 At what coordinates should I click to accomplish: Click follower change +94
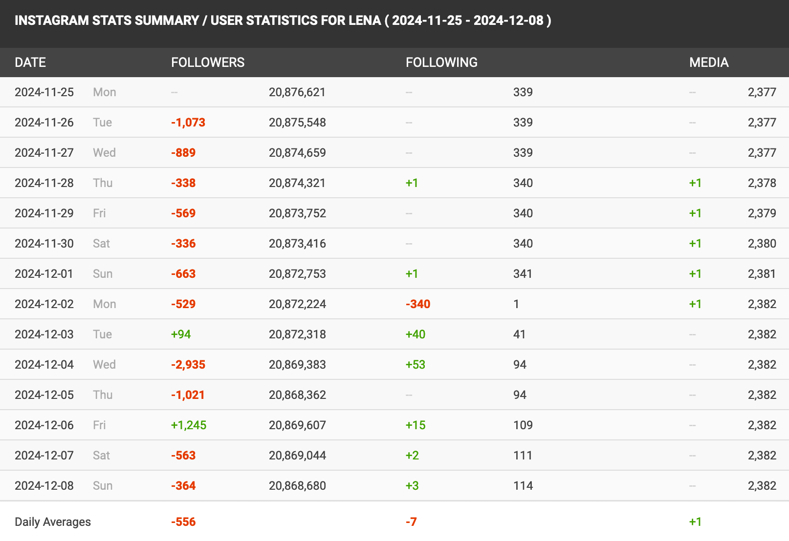(x=181, y=334)
